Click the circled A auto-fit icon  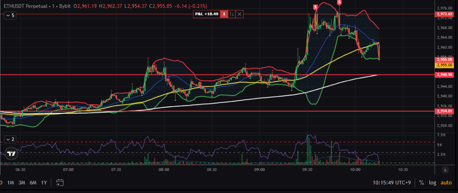[445, 170]
